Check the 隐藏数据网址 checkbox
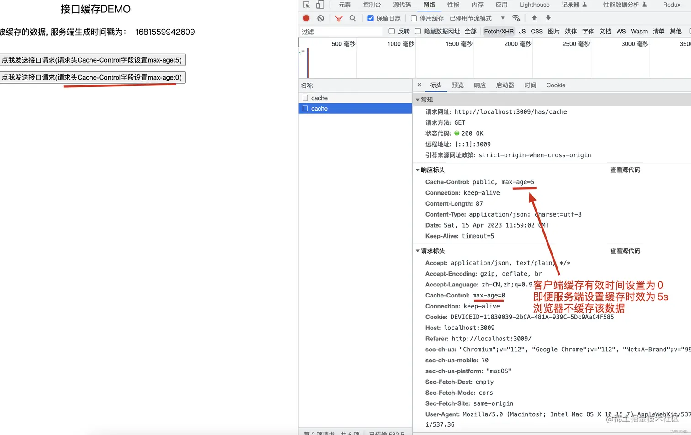This screenshot has height=435, width=691. point(418,31)
